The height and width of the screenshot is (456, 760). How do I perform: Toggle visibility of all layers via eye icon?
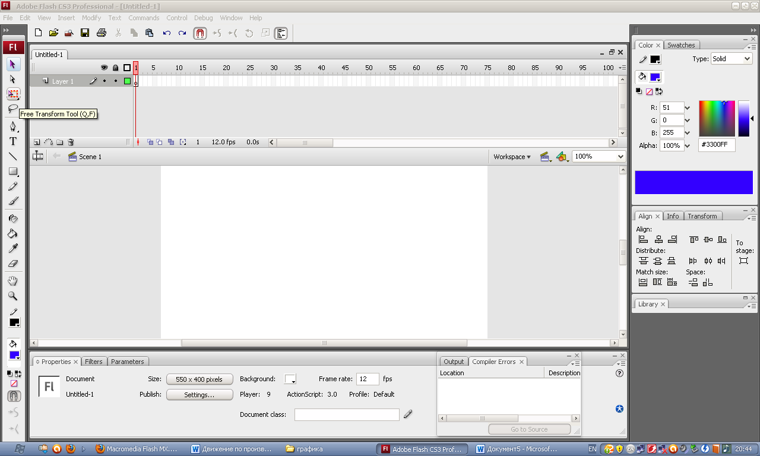tap(104, 68)
